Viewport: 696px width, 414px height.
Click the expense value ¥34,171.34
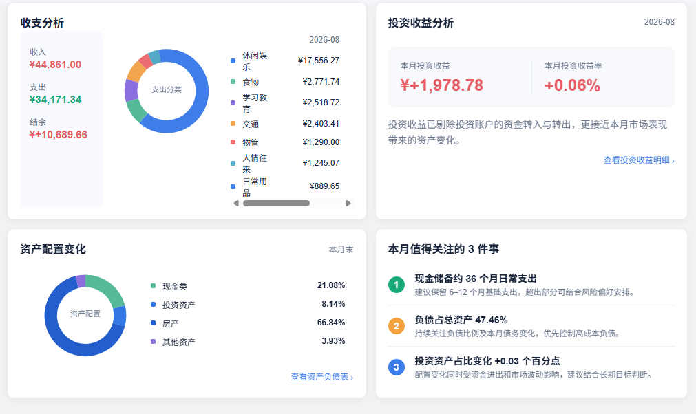[x=56, y=100]
